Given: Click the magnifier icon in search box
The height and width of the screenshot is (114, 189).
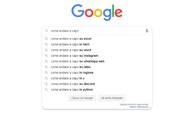Looking at the screenshot, I should 46,31.
